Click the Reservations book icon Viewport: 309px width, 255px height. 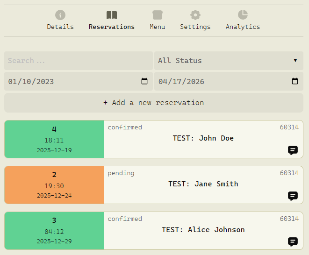tap(112, 15)
